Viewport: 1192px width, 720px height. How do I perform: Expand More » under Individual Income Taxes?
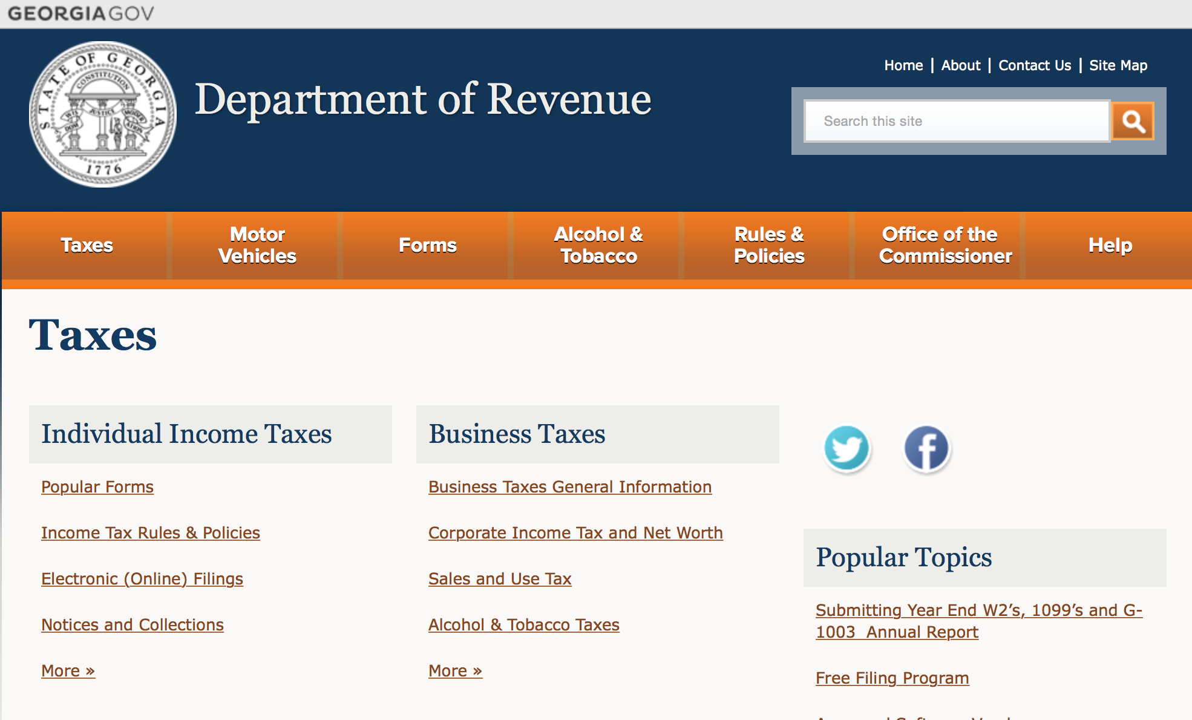pos(68,671)
